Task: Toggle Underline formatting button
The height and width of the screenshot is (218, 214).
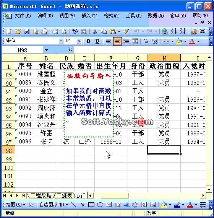Action: [97, 41]
